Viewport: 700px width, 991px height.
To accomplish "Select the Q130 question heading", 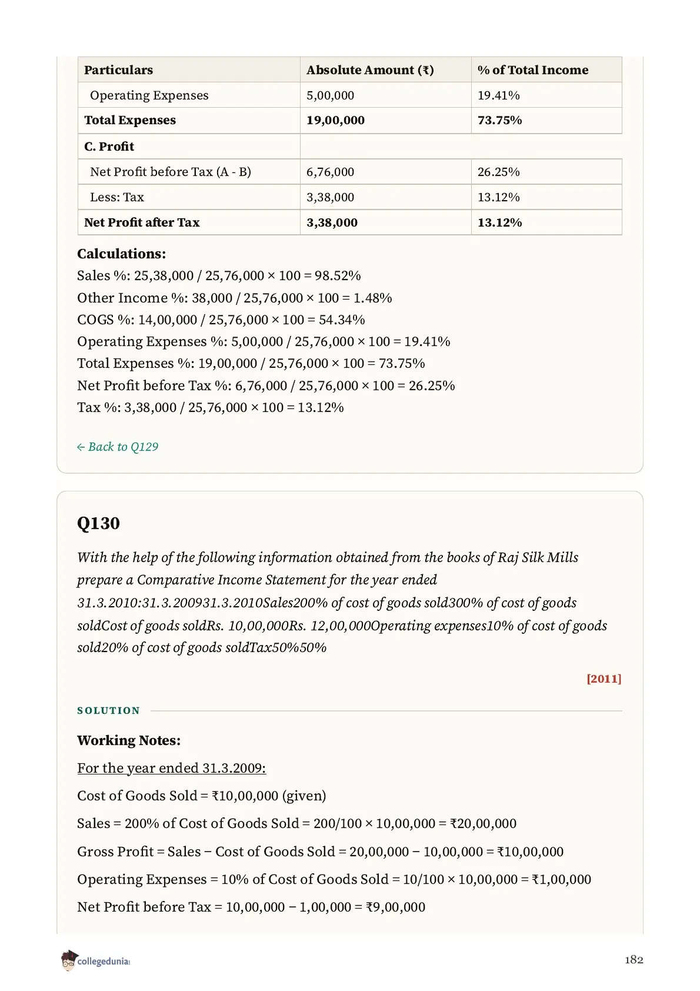I will 98,523.
